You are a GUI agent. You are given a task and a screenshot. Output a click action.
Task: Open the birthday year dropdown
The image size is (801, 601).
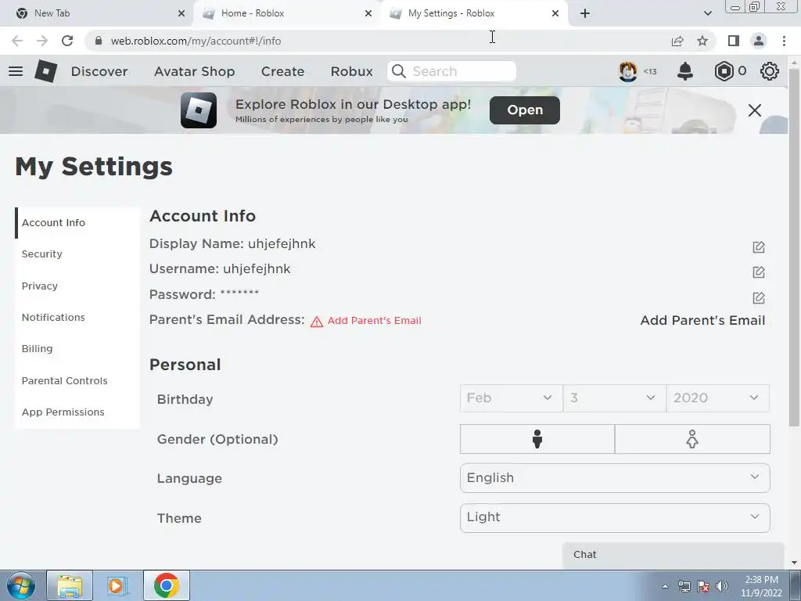tap(718, 398)
